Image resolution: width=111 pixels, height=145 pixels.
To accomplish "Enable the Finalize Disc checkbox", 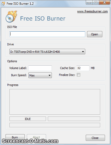I will click(79, 75).
